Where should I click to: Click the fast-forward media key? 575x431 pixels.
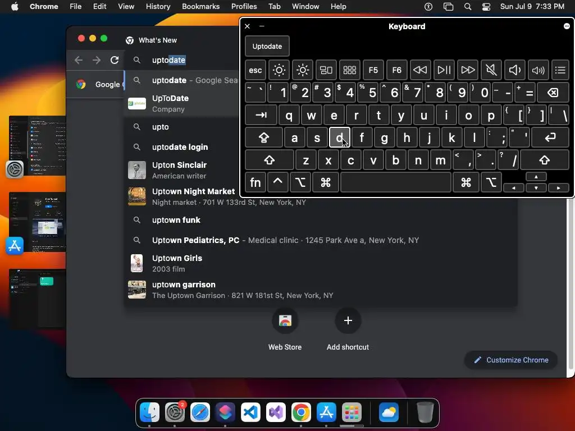(468, 70)
